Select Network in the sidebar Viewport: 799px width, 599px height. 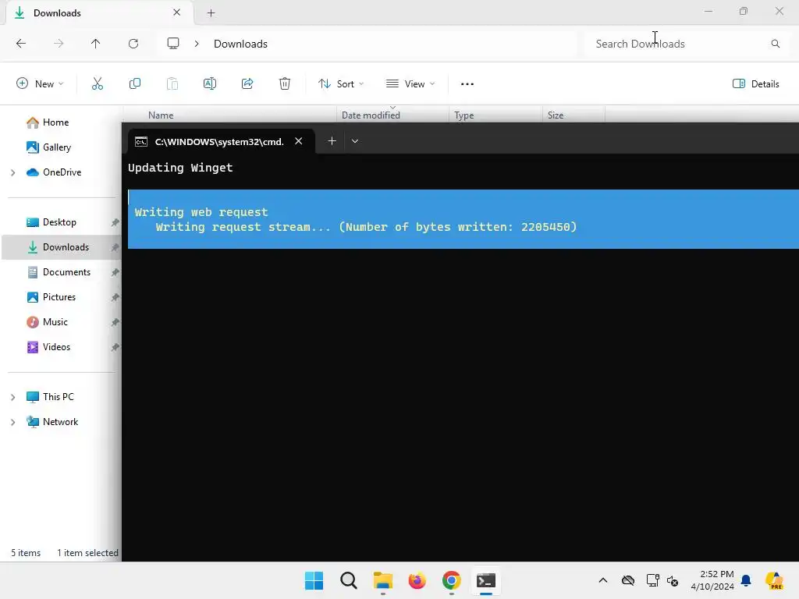click(60, 422)
